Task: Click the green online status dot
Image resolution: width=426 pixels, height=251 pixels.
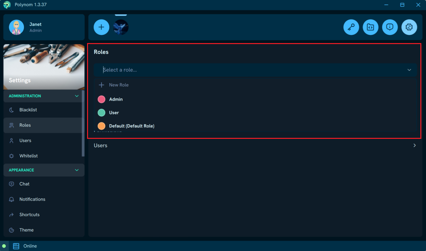Action: 4,246
